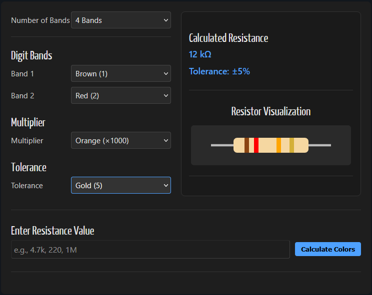Click the Tolerance section heading
Image resolution: width=372 pixels, height=295 pixels.
[28, 167]
